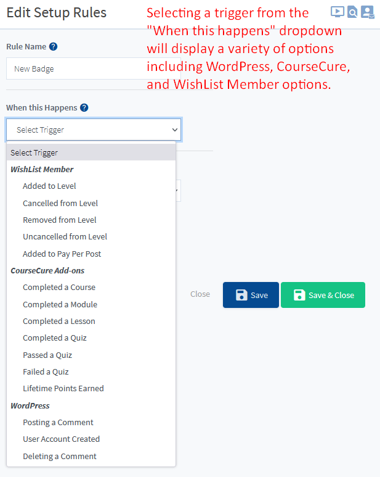The image size is (380, 477).
Task: Select User Account Created trigger
Action: [x=91, y=439]
